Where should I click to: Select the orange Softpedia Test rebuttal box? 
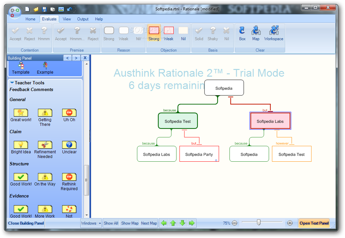pos(292,154)
